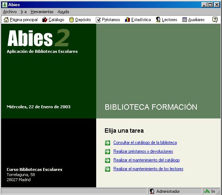Viewport: 222px width, 195px height.
Task: Open help question mark icon
Action: 215,20
